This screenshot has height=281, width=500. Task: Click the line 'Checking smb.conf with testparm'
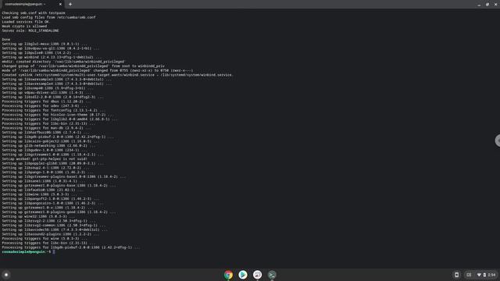pos(34,13)
